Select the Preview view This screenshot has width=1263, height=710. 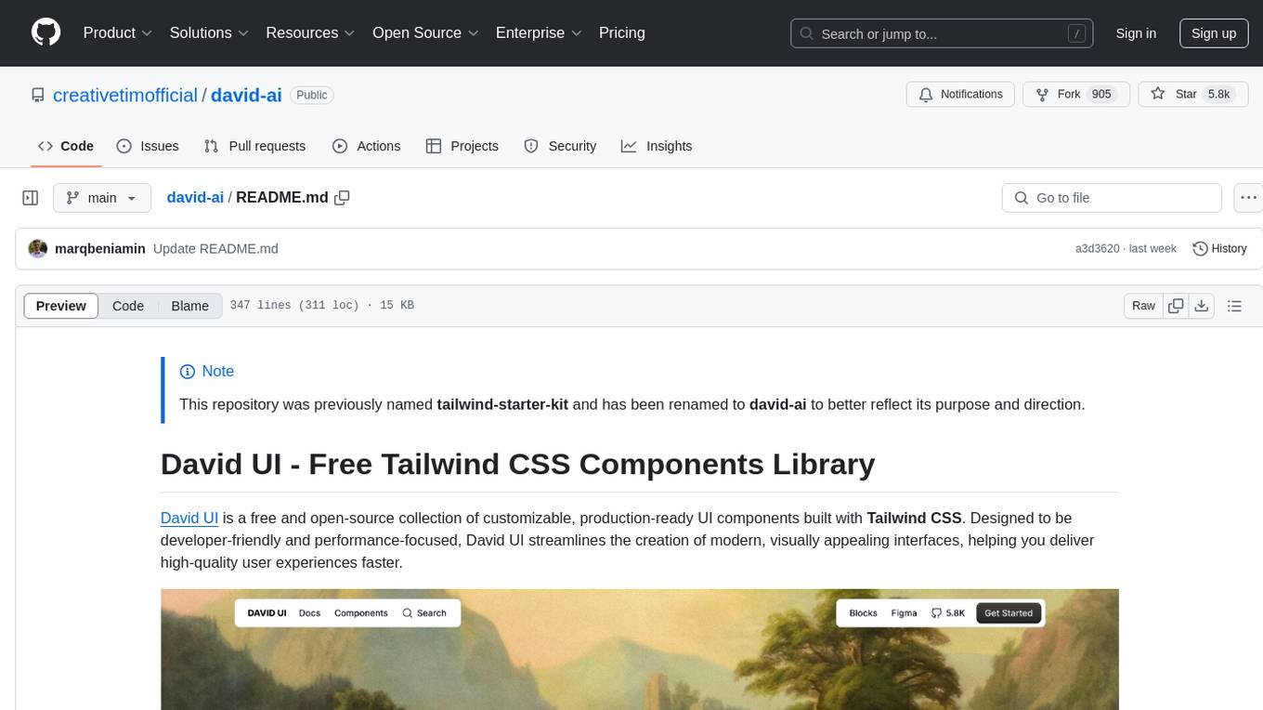click(61, 306)
